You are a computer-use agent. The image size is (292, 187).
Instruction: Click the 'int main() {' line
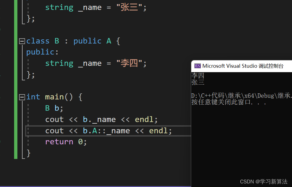click(54, 97)
